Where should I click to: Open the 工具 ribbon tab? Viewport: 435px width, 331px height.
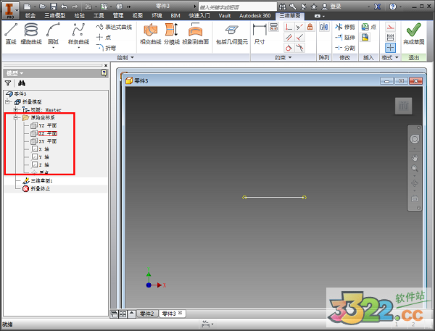click(99, 16)
